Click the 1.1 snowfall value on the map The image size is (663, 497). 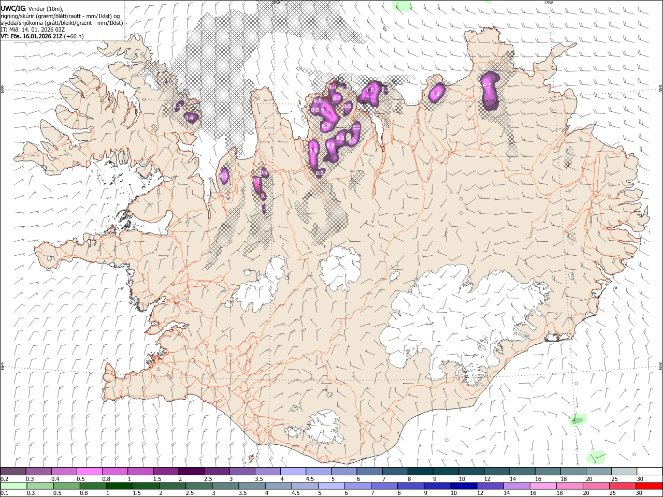click(325, 110)
